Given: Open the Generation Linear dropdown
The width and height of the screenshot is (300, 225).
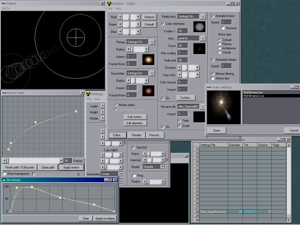Looking at the screenshot, I should click(120, 174).
